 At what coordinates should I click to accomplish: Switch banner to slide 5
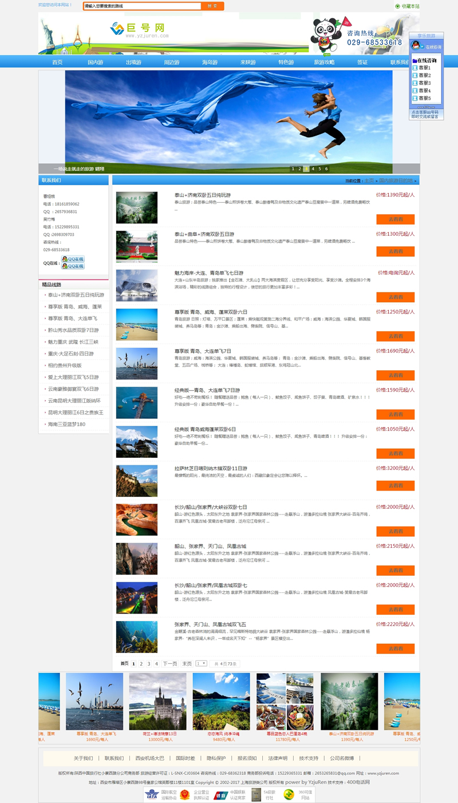coord(319,169)
